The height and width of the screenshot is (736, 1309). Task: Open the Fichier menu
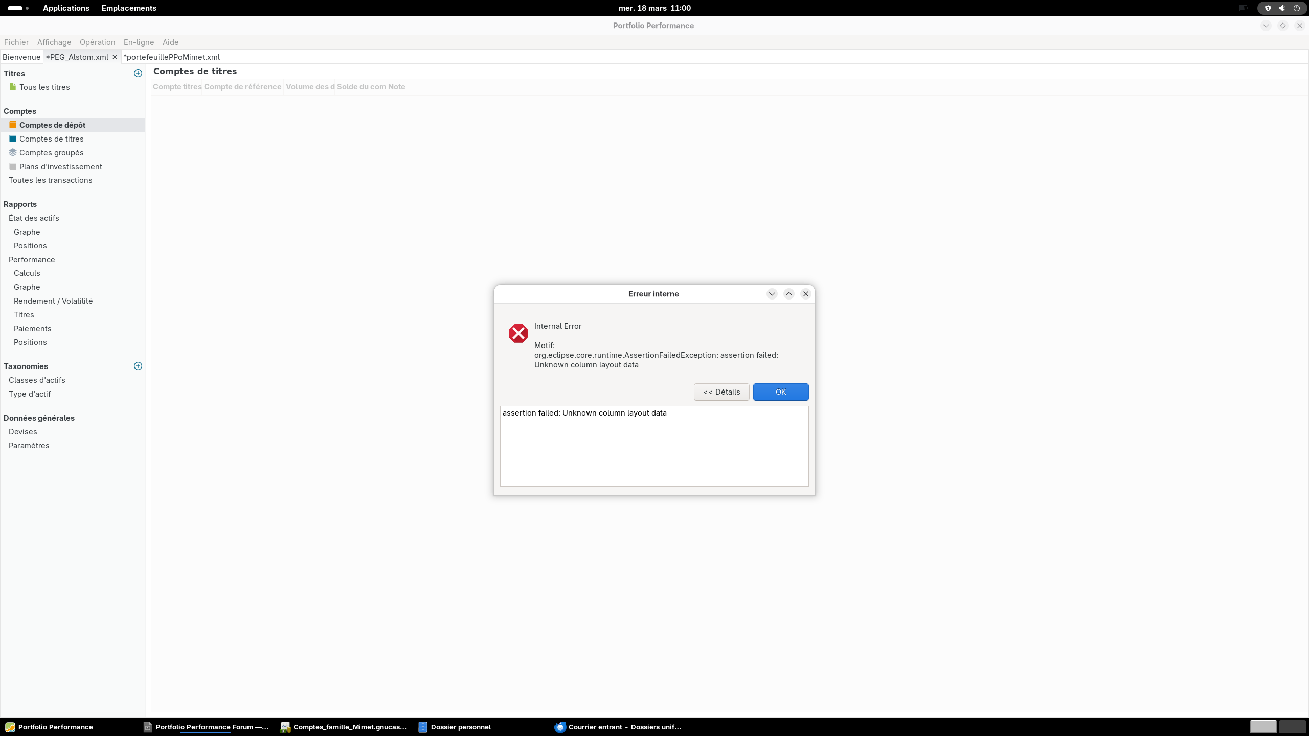(16, 42)
